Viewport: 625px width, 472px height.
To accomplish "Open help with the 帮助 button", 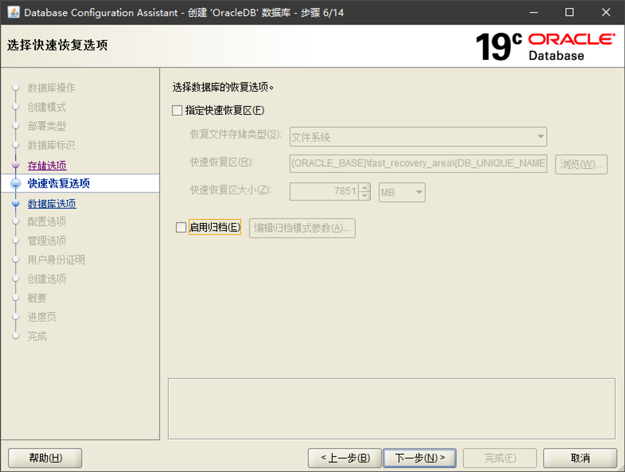I will point(45,458).
